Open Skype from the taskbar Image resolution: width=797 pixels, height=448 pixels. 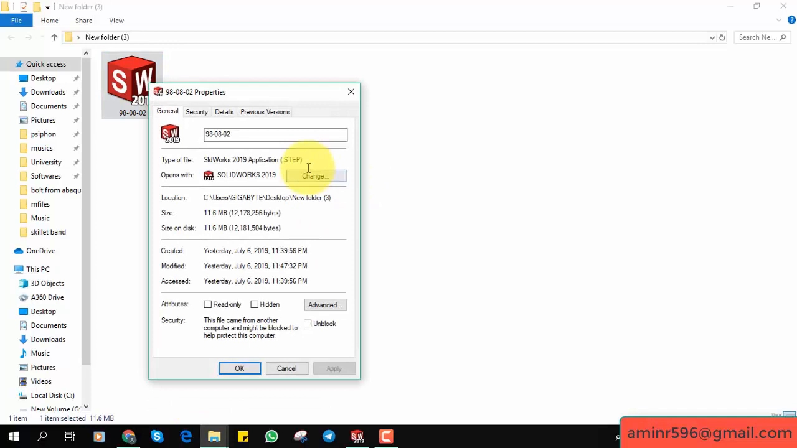tap(157, 437)
